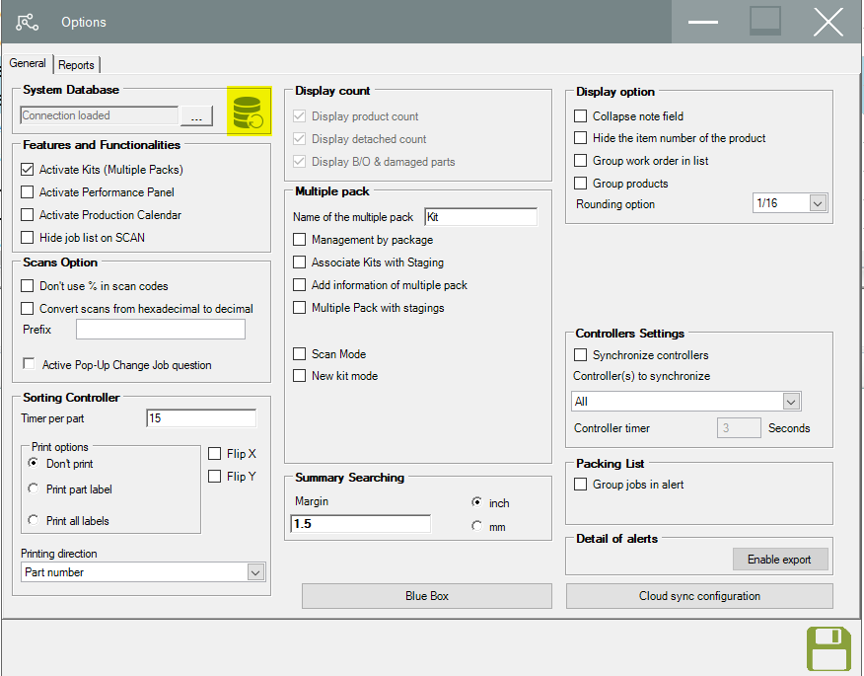Check Add information of multiple pack
Screen dimensions: 864x676
[x=299, y=284]
